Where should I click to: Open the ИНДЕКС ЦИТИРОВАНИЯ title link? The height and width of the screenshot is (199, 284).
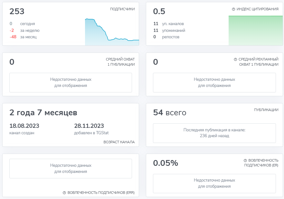click(257, 9)
